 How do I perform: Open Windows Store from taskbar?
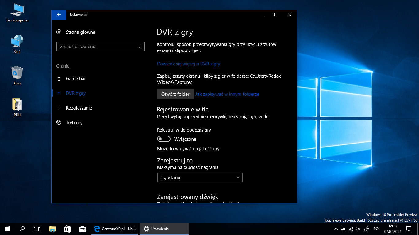(67, 229)
